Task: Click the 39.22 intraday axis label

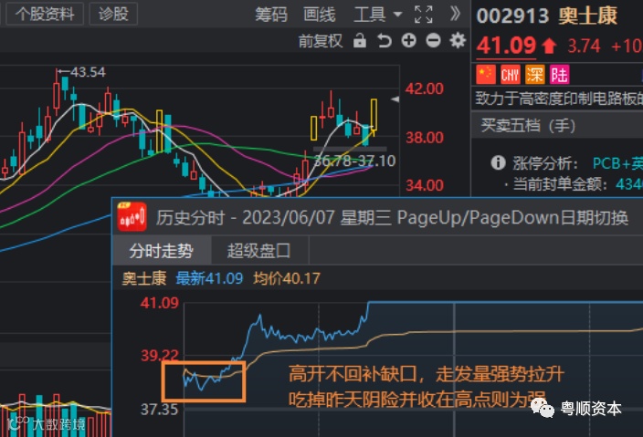Action: (x=160, y=356)
